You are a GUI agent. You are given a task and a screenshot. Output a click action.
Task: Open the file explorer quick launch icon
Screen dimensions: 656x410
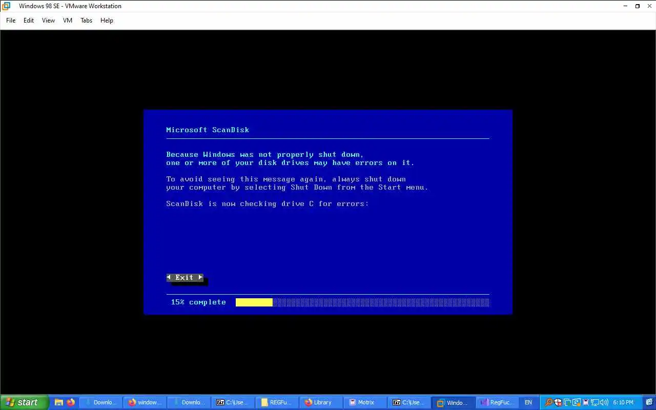click(59, 402)
